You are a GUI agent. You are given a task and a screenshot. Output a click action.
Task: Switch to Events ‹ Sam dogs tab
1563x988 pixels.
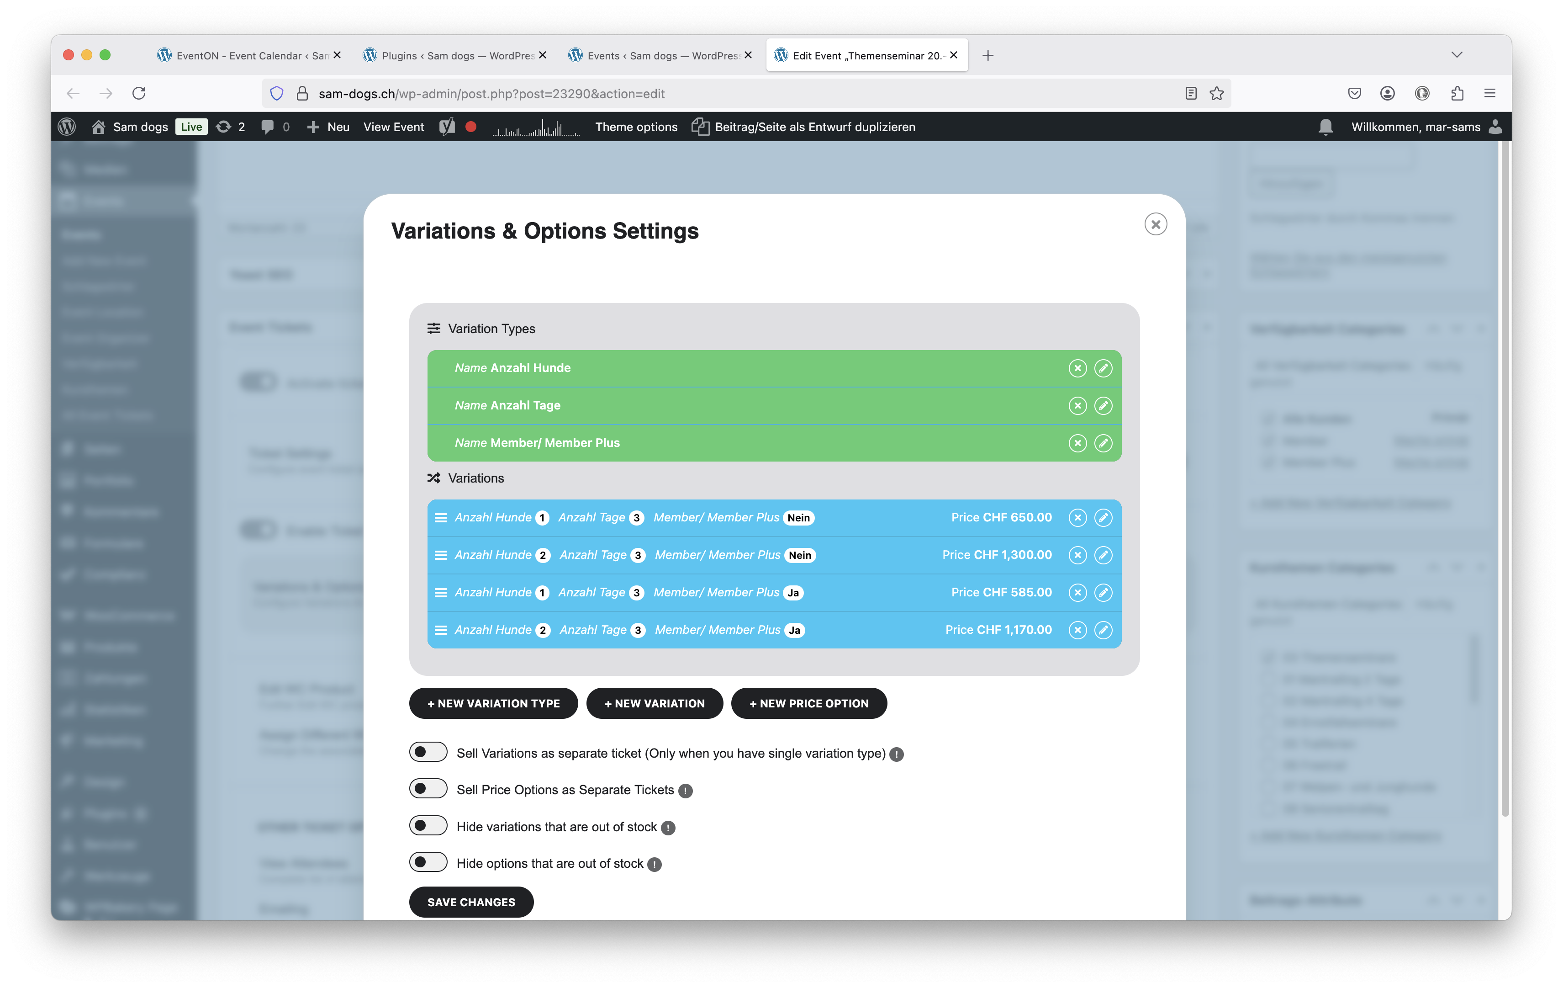click(x=660, y=55)
